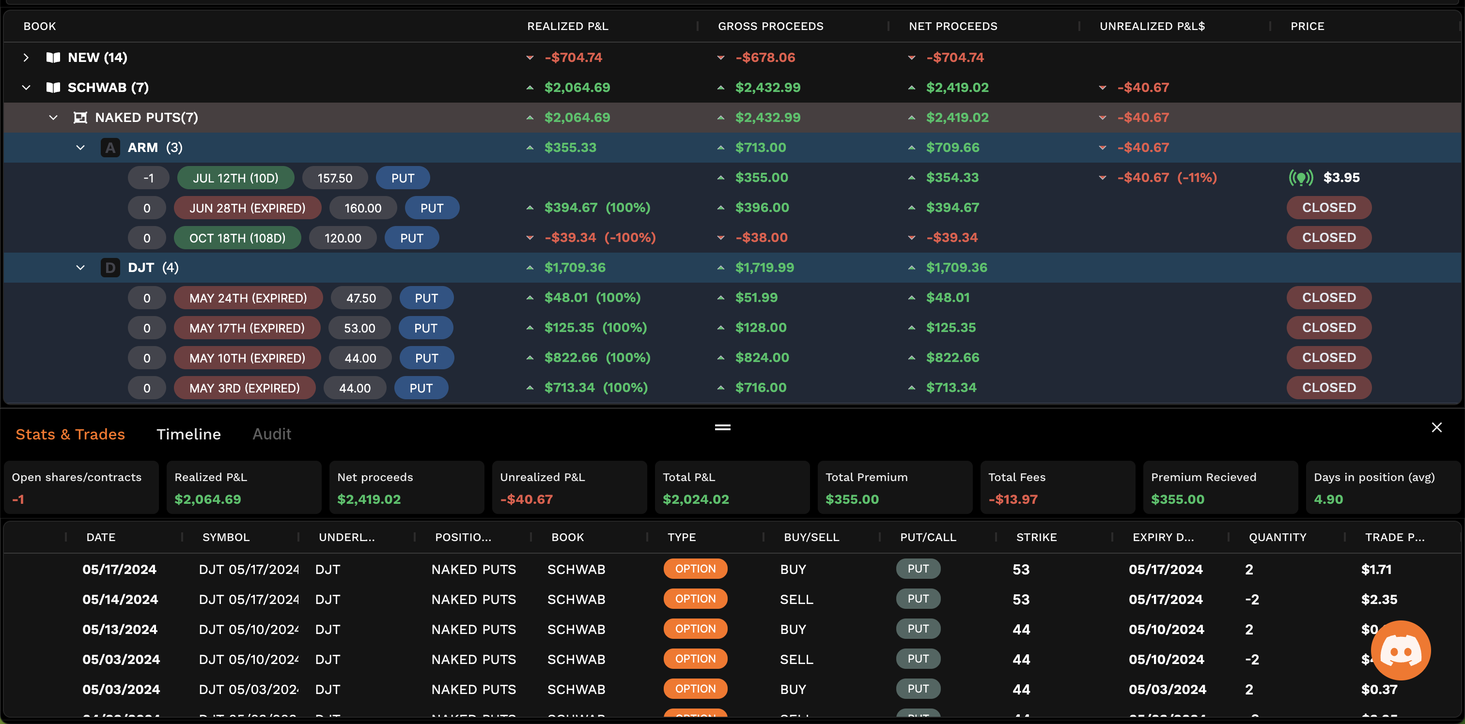
Task: Select the 05/14/2024 SELL trade row
Action: pos(732,599)
